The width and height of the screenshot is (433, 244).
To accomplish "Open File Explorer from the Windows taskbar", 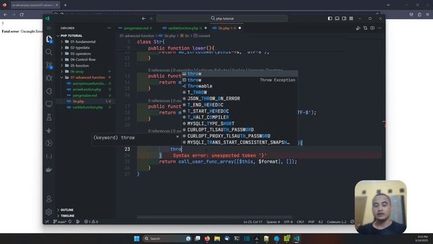I will point(217,239).
